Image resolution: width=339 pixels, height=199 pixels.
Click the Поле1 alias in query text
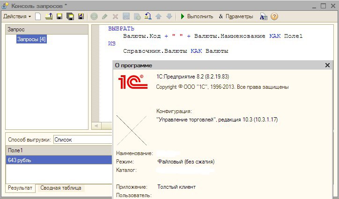(x=293, y=36)
